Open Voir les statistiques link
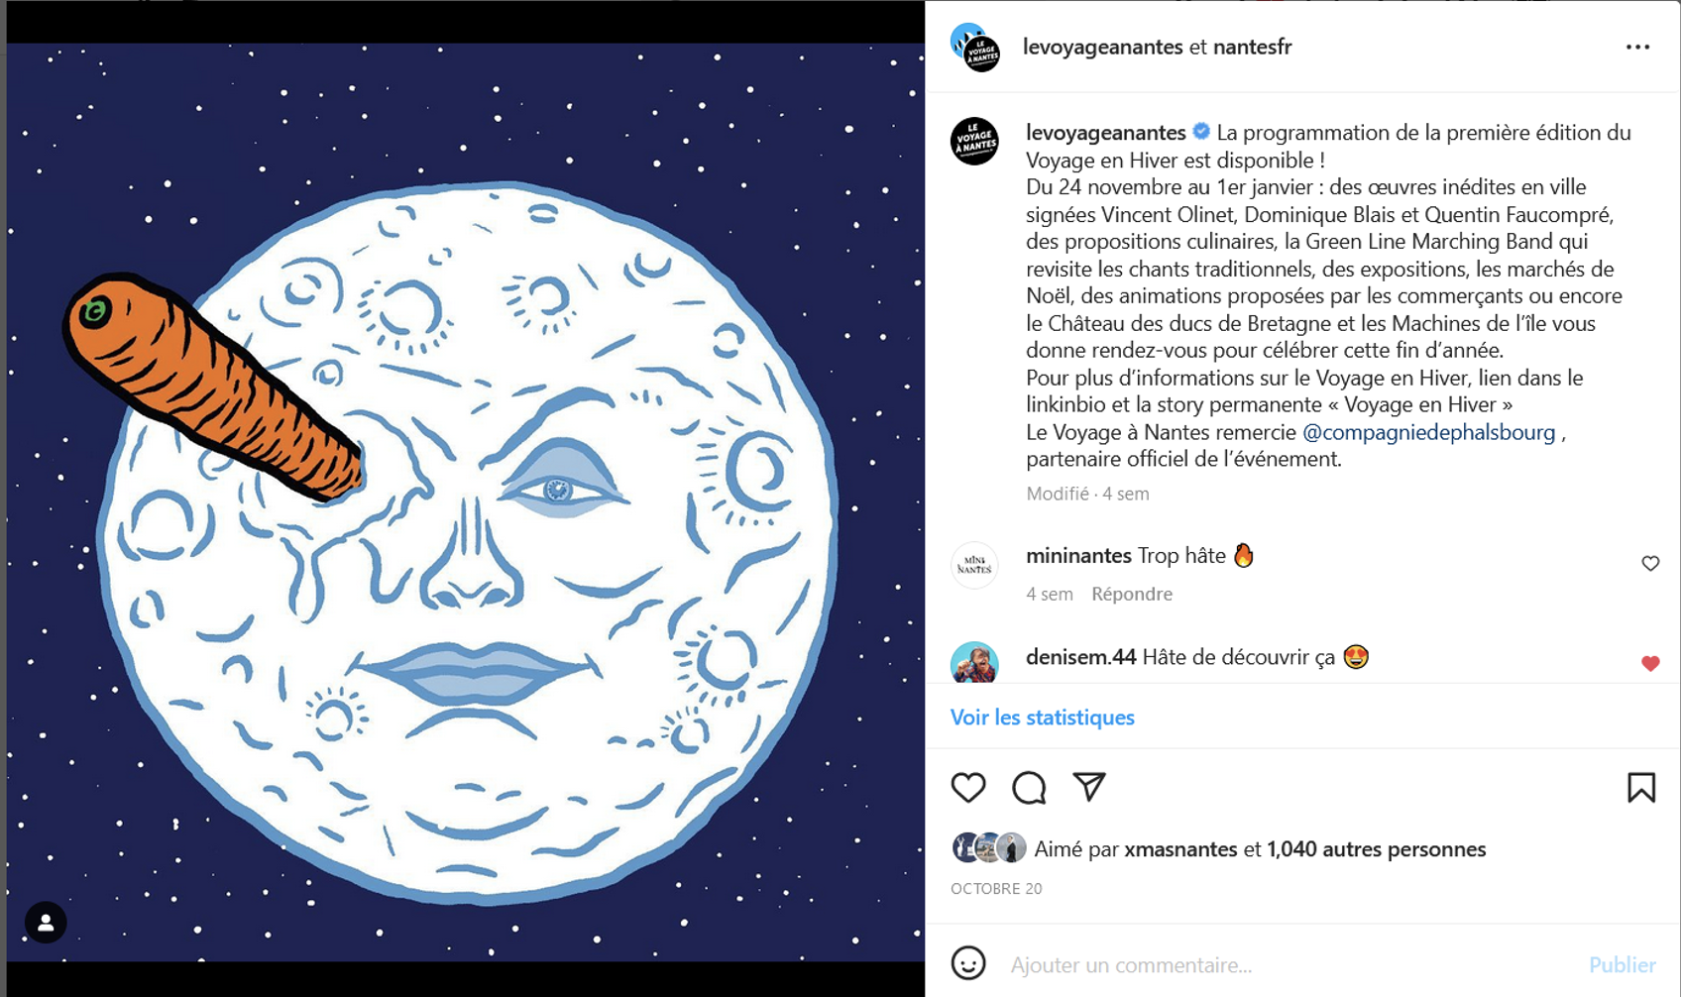Viewport: 1681px width, 997px height. pyautogui.click(x=1042, y=717)
